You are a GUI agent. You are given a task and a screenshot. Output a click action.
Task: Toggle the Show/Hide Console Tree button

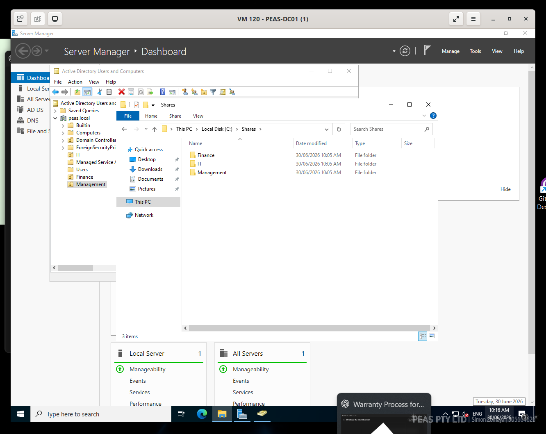coord(87,92)
